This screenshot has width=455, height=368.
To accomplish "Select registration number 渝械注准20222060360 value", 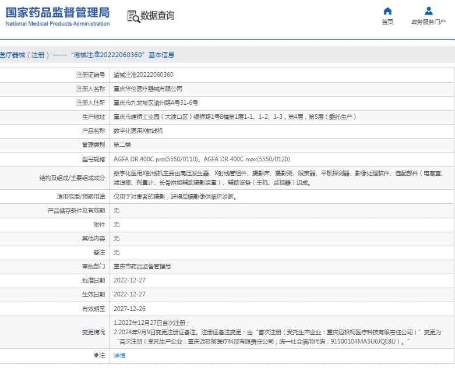I will pyautogui.click(x=143, y=75).
